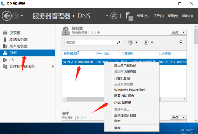The height and width of the screenshot is (134, 198).
Task: Sort by IPv4 地址 column header
Action: 103,54
